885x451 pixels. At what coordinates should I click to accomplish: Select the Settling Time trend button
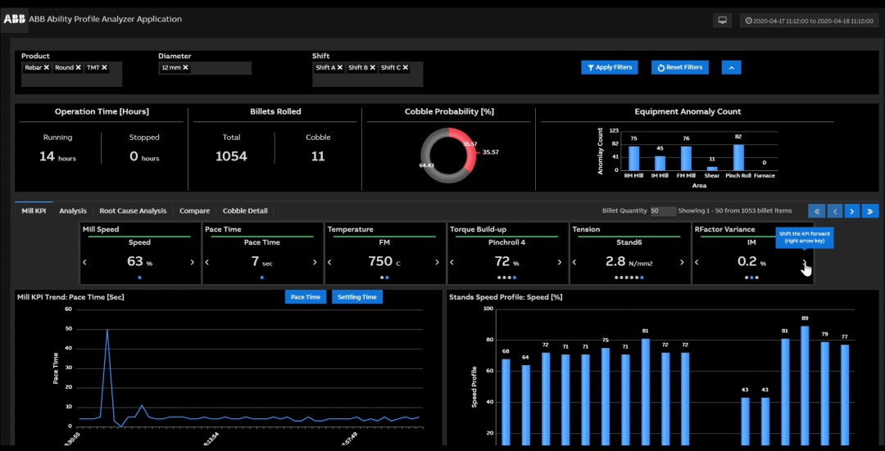357,297
